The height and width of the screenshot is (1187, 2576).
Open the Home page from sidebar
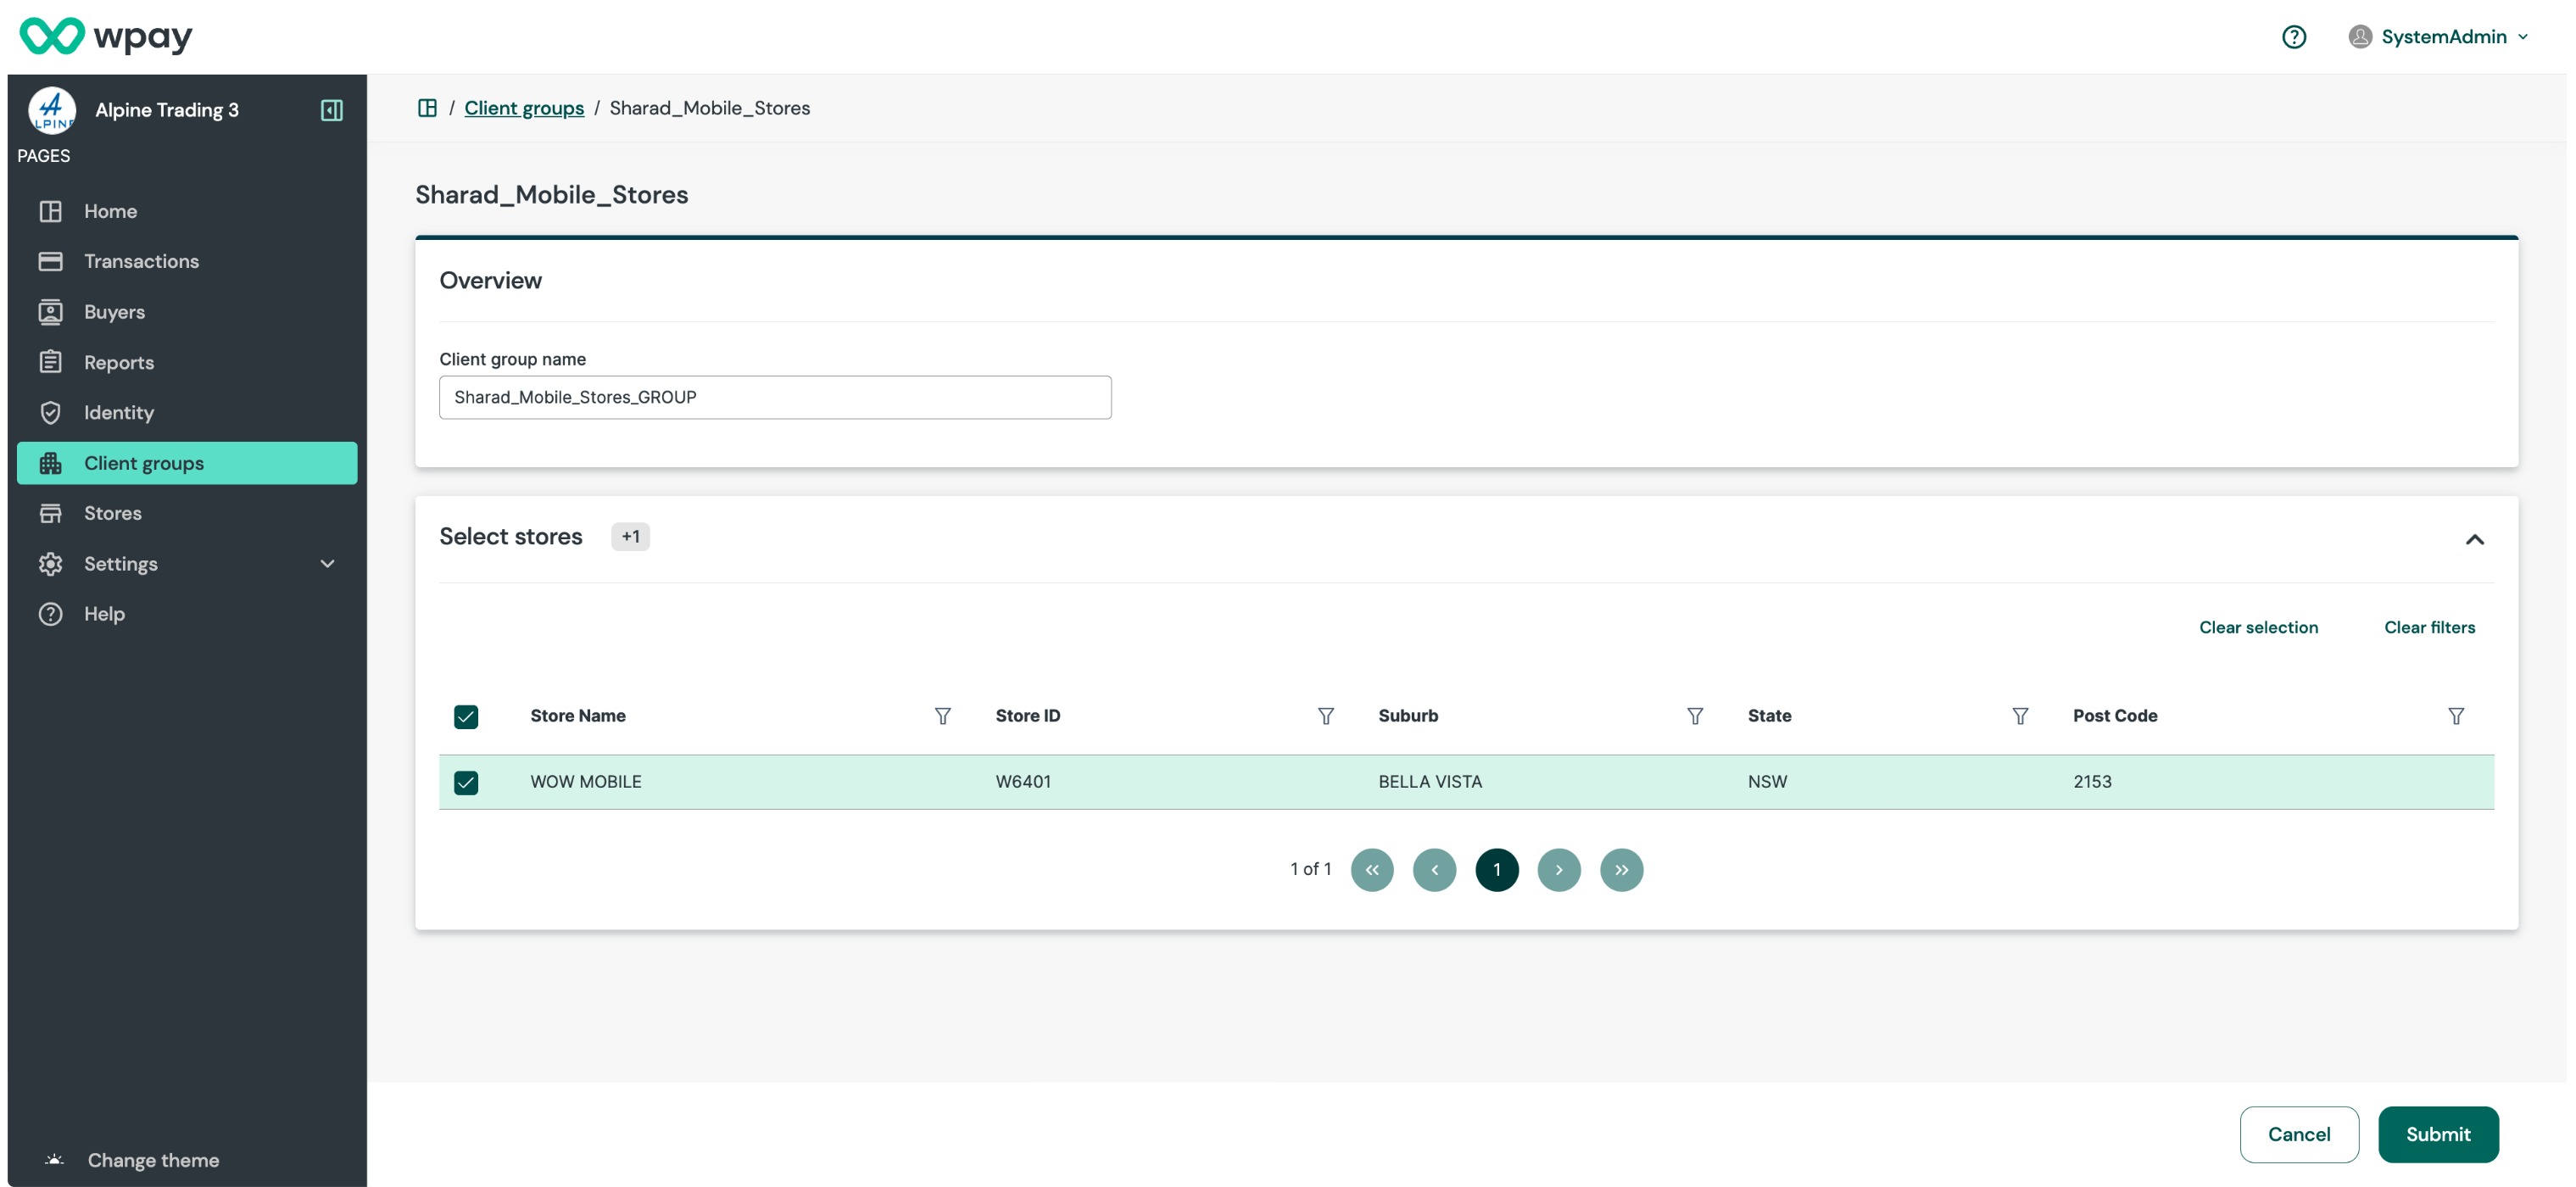coord(110,211)
